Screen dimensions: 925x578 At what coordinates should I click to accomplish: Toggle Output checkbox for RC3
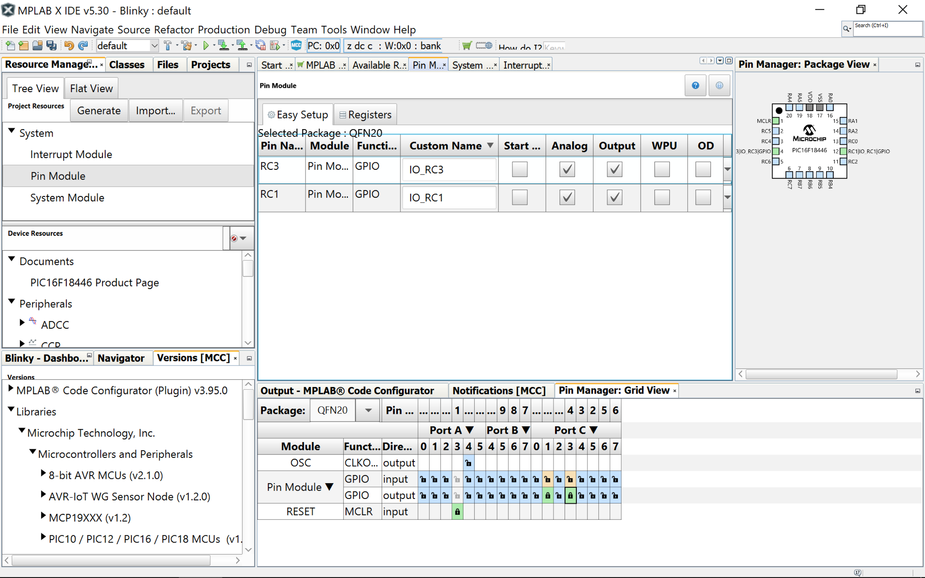(x=615, y=169)
